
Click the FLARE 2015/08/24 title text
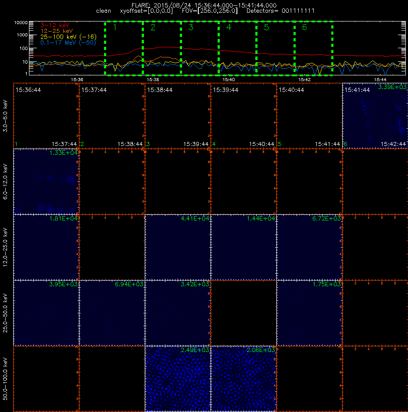click(x=204, y=5)
